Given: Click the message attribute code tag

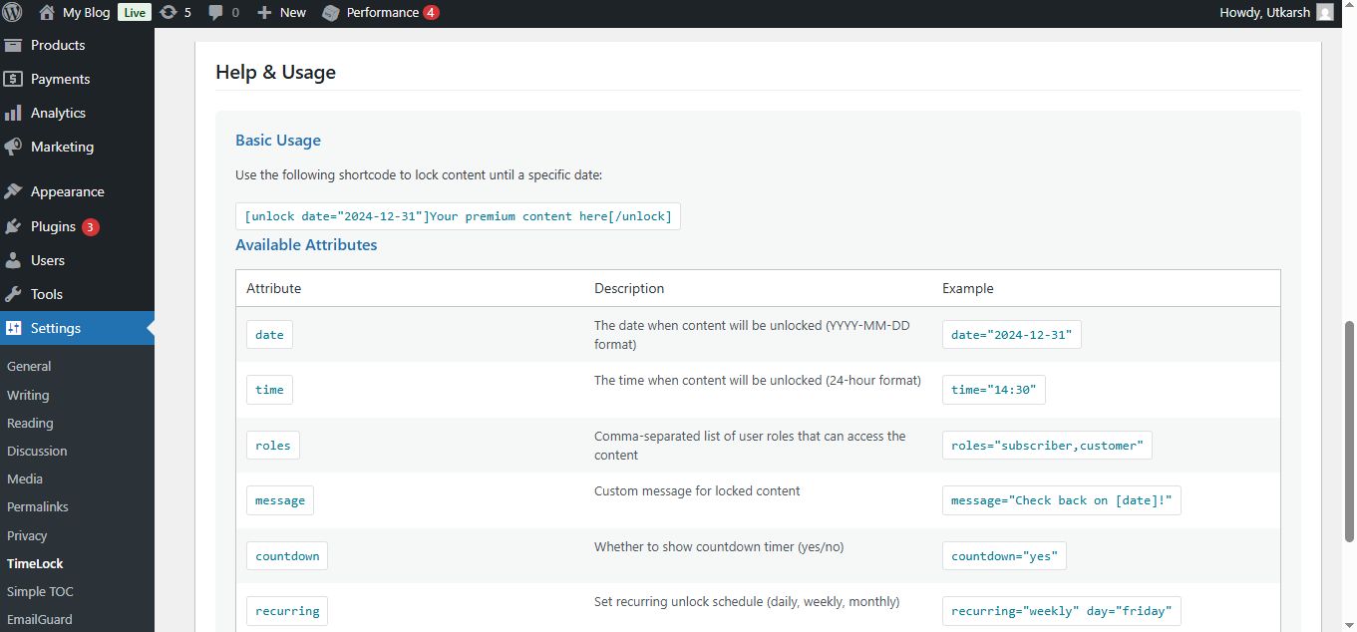Looking at the screenshot, I should point(280,500).
